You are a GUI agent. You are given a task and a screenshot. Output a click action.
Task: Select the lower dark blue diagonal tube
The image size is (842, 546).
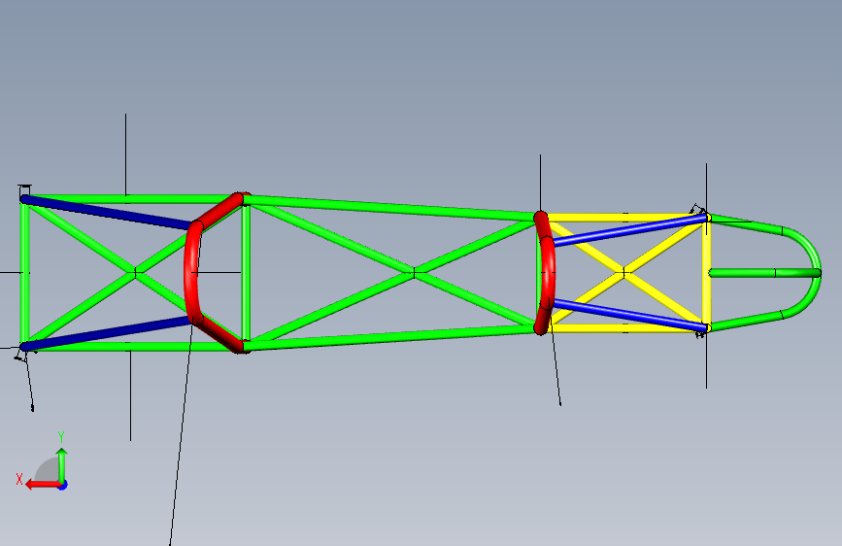pyautogui.click(x=108, y=333)
